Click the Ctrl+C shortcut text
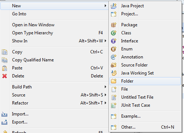Image resolution: width=184 pixels, height=133 pixels. pyautogui.click(x=96, y=52)
